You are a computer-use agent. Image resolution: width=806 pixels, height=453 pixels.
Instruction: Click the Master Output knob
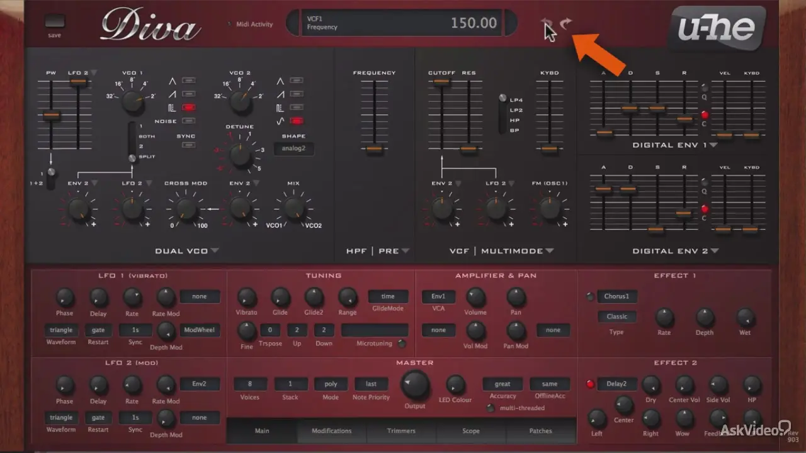click(x=416, y=384)
